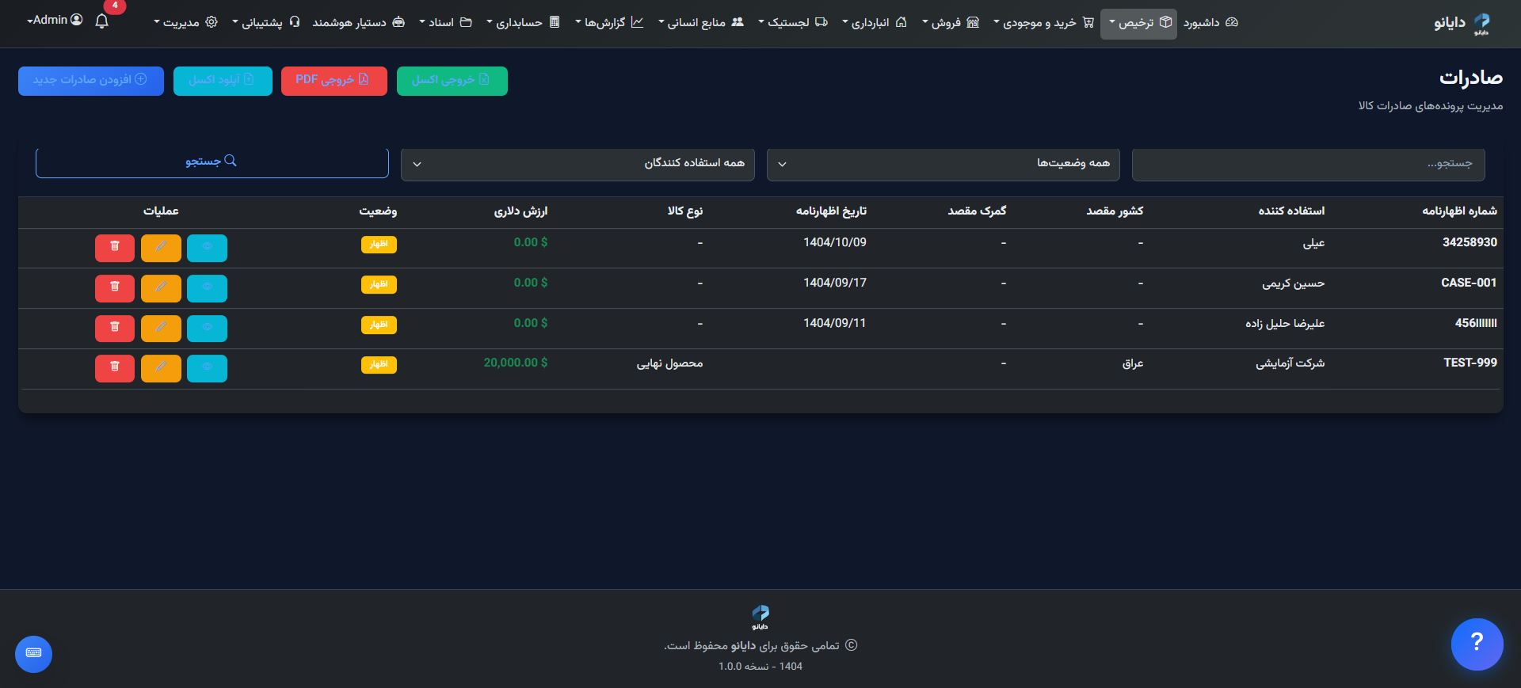Image resolution: width=1521 pixels, height=688 pixels.
Task: Click the declaration number CASE-001
Action: coord(1469,283)
